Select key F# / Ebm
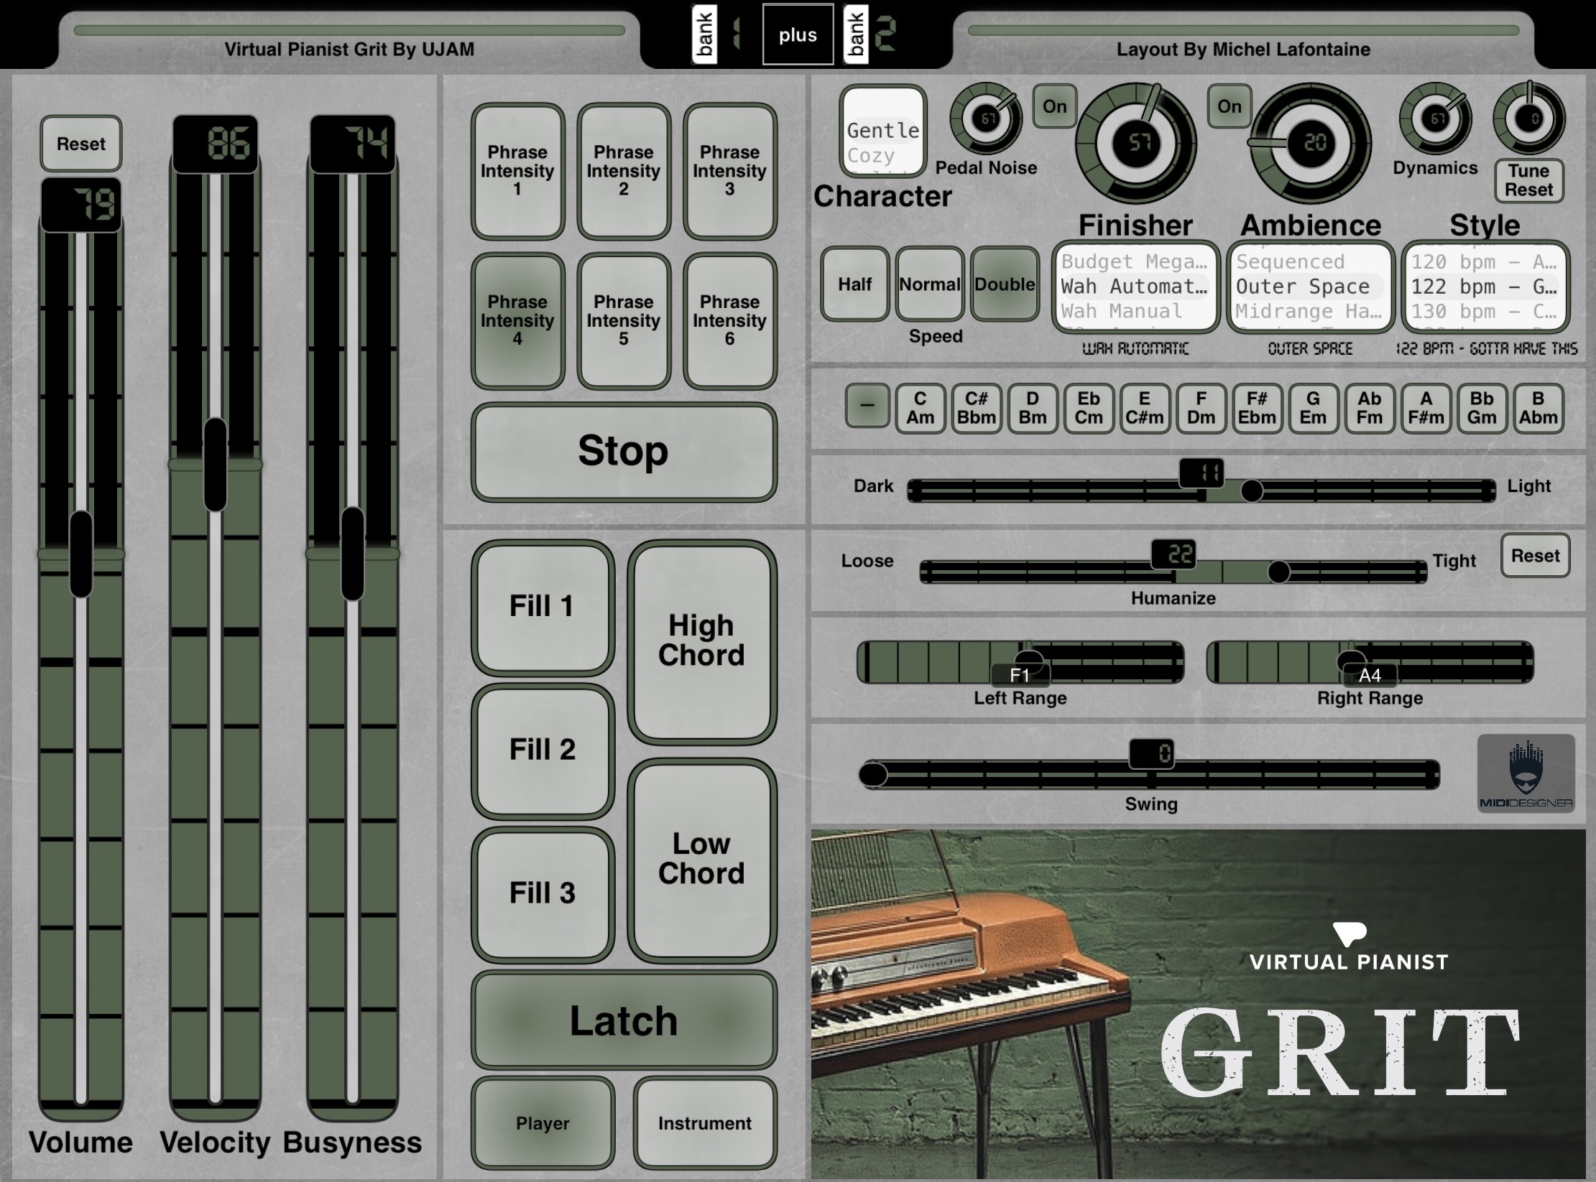This screenshot has height=1182, width=1596. (x=1257, y=408)
